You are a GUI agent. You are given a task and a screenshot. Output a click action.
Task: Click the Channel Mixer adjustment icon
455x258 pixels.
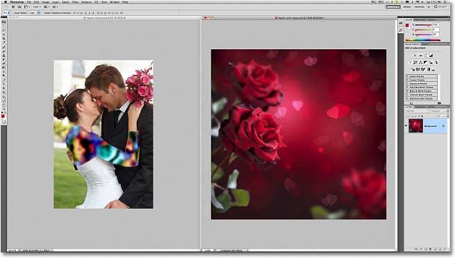[x=436, y=62]
